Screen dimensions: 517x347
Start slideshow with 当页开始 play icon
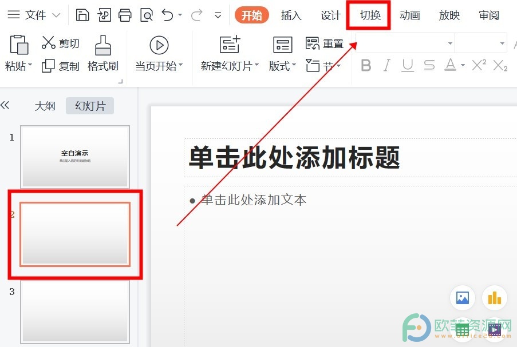pos(159,45)
